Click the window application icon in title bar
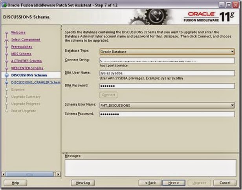This screenshot has width=242, height=190. pyautogui.click(x=4, y=5)
